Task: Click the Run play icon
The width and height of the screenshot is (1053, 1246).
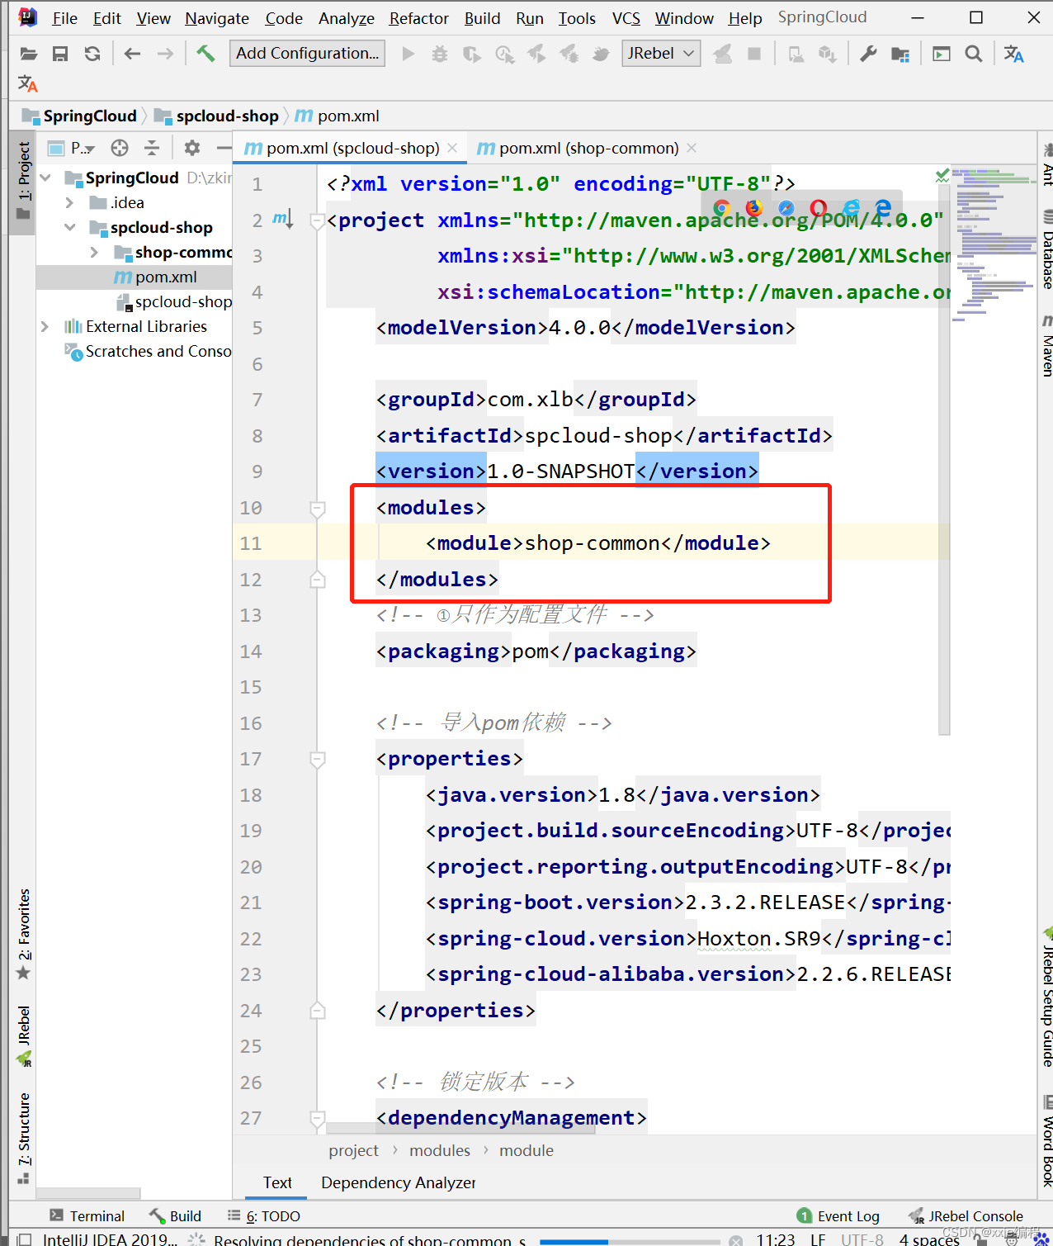Action: pyautogui.click(x=408, y=54)
